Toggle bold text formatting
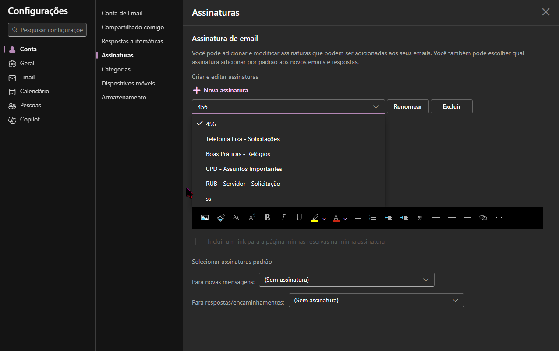Image resolution: width=559 pixels, height=351 pixels. click(x=268, y=218)
